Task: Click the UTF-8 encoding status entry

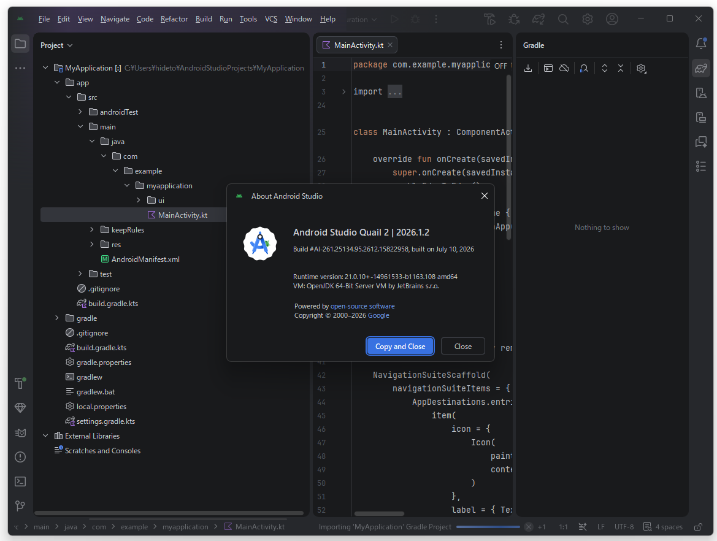Action: (x=624, y=527)
